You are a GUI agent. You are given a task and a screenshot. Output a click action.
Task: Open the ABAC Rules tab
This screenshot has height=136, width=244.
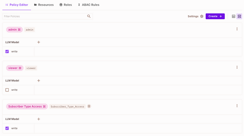point(89,5)
